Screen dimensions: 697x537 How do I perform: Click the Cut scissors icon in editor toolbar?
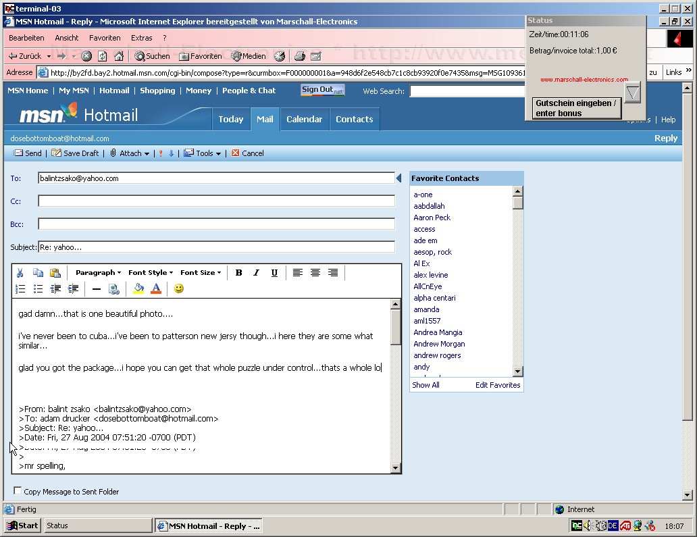[x=20, y=272]
